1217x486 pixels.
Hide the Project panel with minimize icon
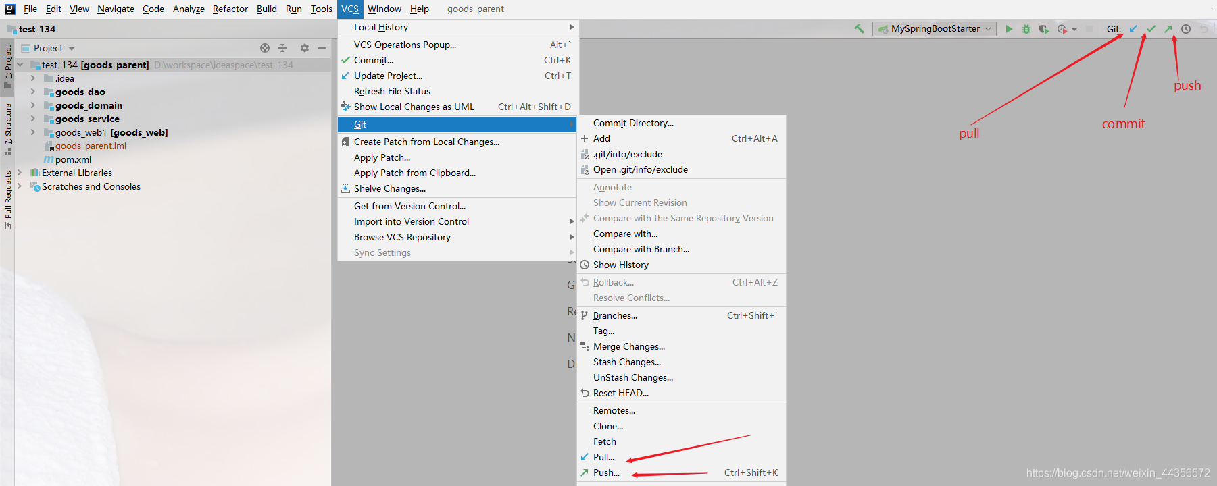322,48
